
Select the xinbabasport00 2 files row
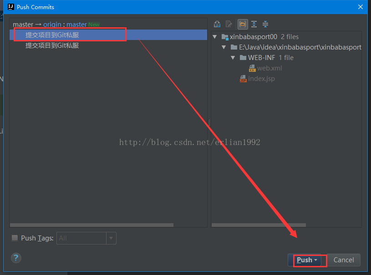point(264,37)
